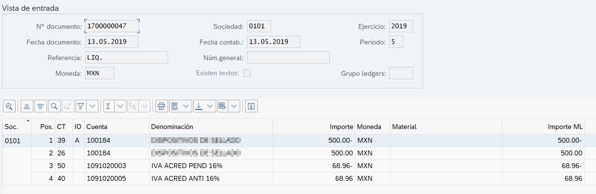Click the Nº documento input field
596x194 pixels.
point(112,26)
